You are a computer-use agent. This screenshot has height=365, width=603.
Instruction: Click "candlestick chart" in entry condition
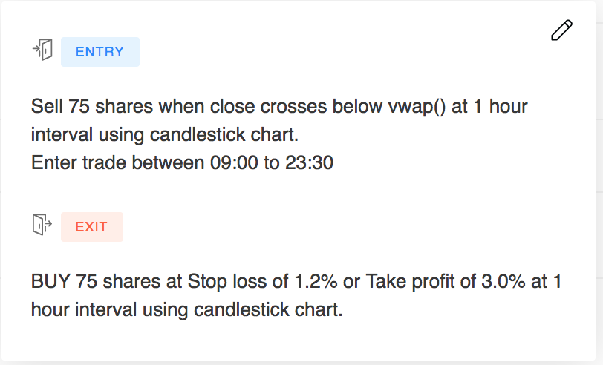[224, 135]
